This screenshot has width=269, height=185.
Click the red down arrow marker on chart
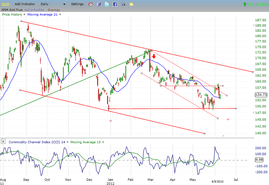(x=154, y=57)
